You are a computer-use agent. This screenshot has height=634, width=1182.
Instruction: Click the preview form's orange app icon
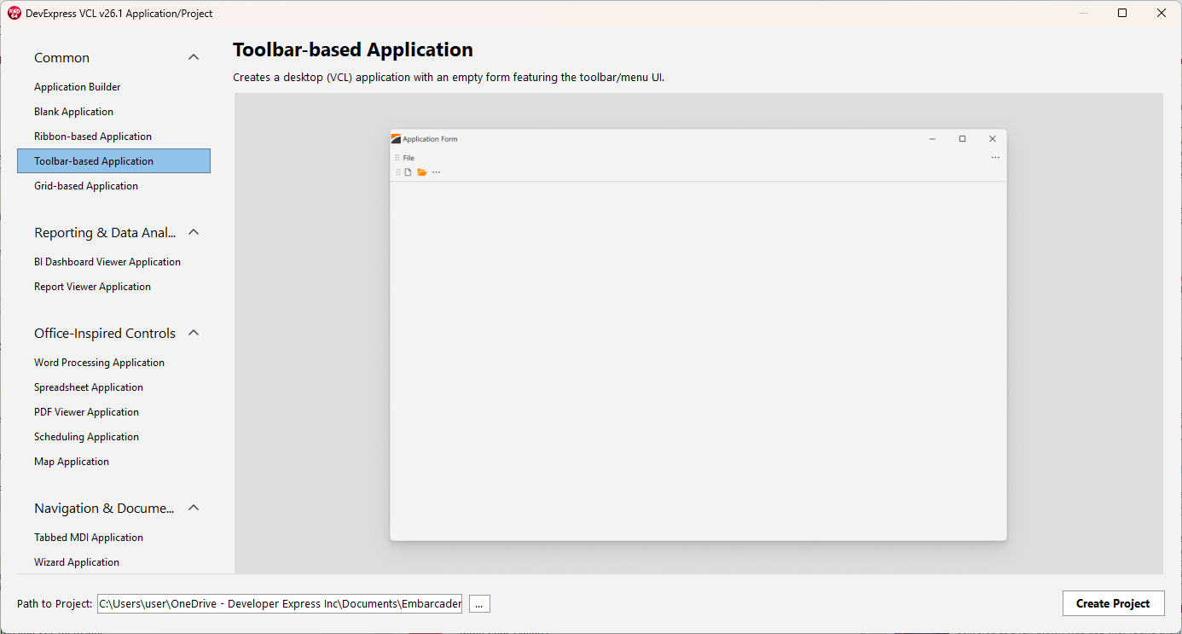[x=396, y=139]
